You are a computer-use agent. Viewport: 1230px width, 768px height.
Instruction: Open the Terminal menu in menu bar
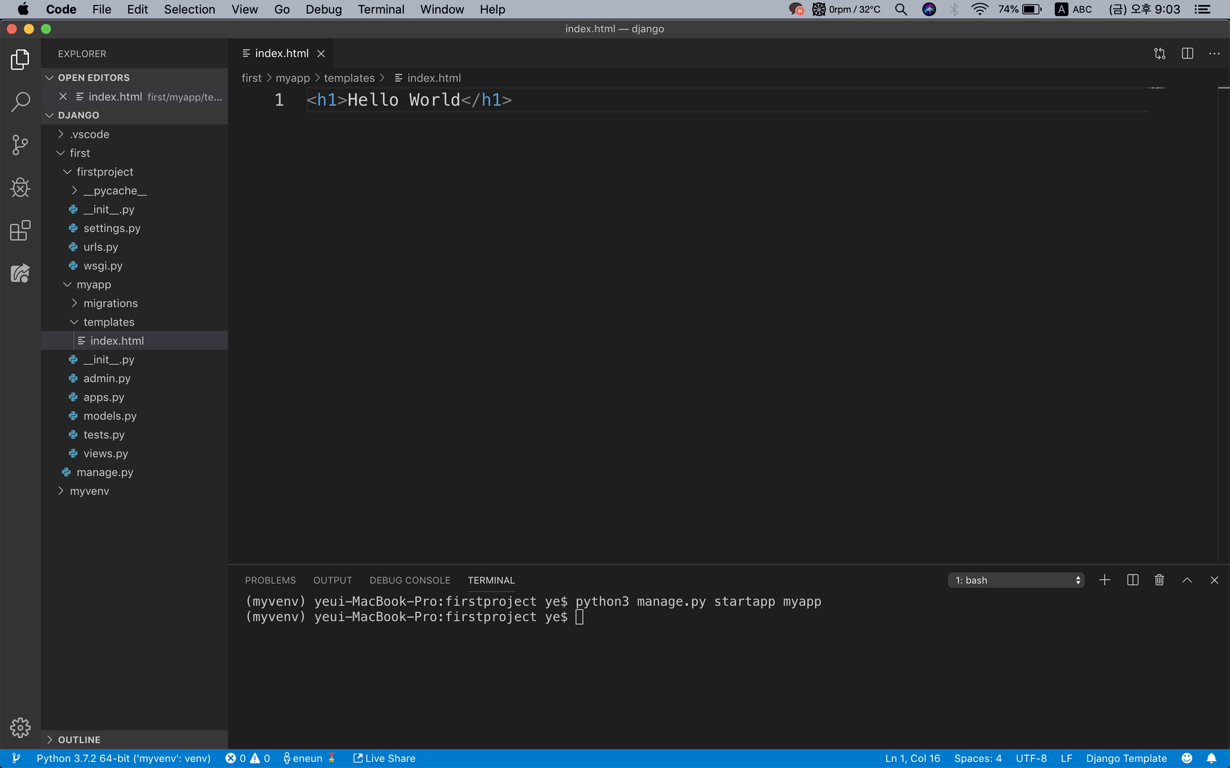(381, 9)
